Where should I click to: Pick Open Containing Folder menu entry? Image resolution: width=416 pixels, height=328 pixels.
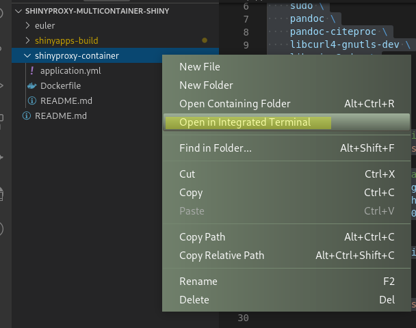pyautogui.click(x=235, y=104)
